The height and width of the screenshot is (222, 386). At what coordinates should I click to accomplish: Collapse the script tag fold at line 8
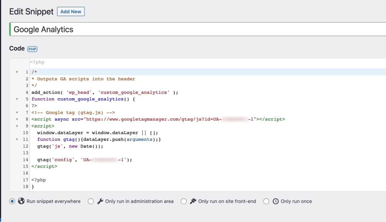(17, 119)
